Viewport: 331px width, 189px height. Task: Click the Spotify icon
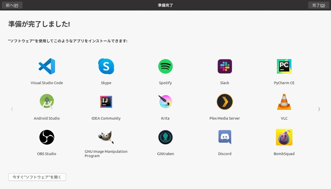165,66
